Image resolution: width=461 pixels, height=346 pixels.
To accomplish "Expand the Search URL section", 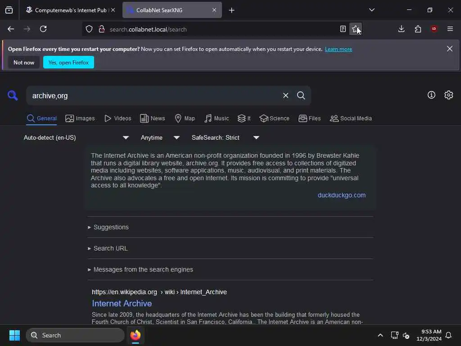I will [x=108, y=248].
